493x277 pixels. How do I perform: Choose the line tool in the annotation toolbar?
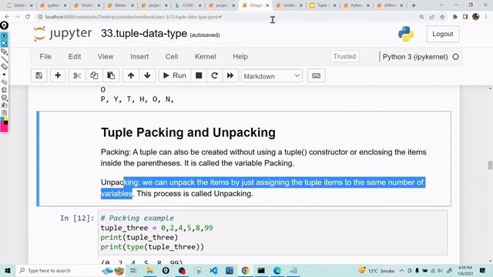(x=4, y=59)
